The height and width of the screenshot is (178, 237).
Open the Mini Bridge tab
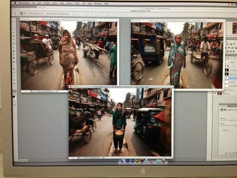click(23, 160)
